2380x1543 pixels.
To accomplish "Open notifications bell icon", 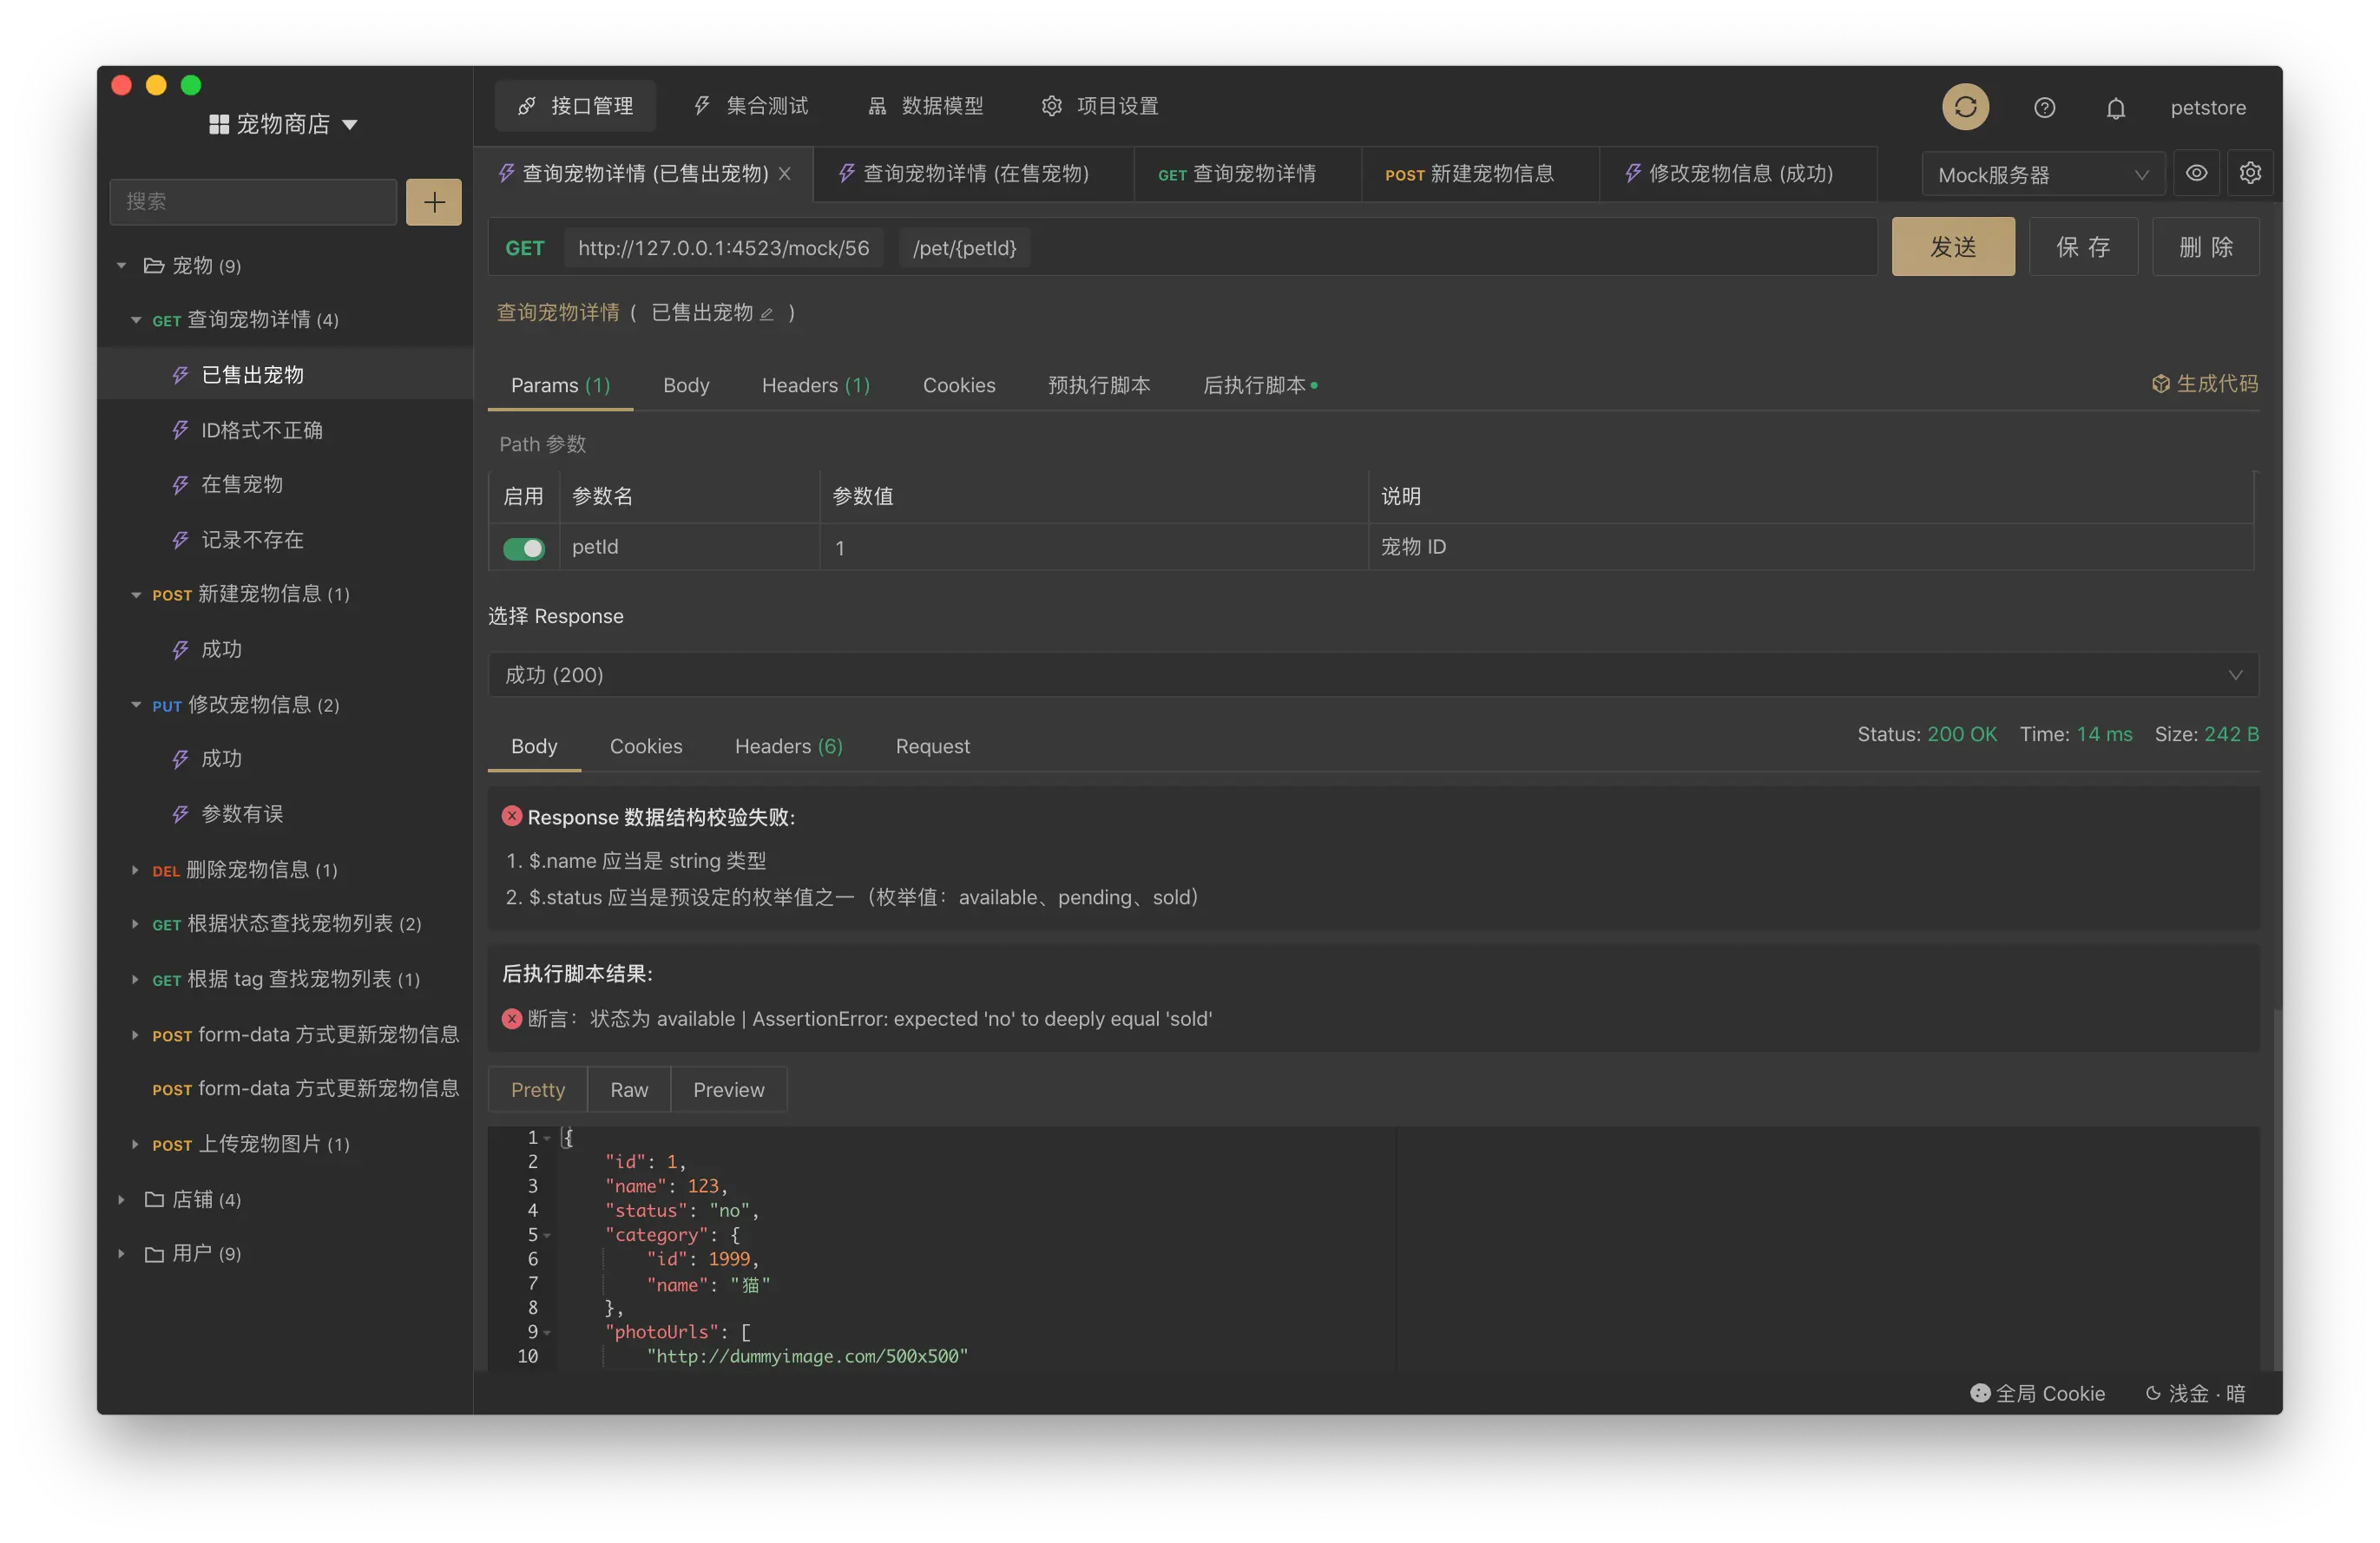I will (2115, 108).
